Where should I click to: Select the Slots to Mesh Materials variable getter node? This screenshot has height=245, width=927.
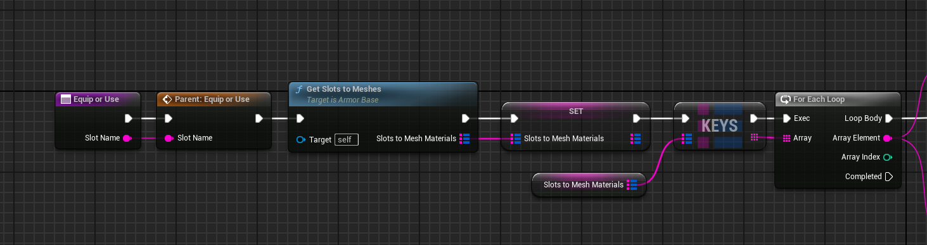(x=589, y=185)
